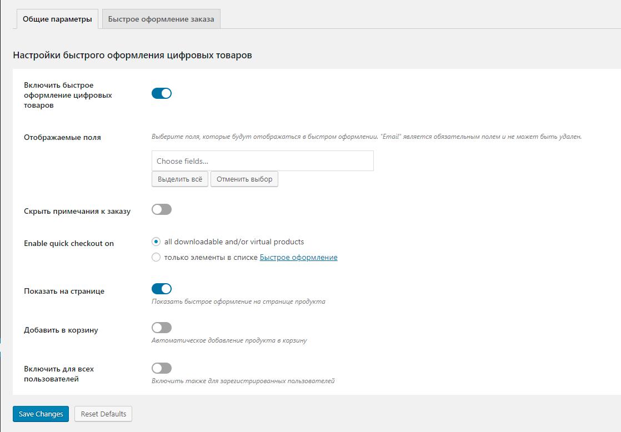This screenshot has width=621, height=432.
Task: Click the Автоматическое добавление продукта description text
Action: [x=229, y=340]
